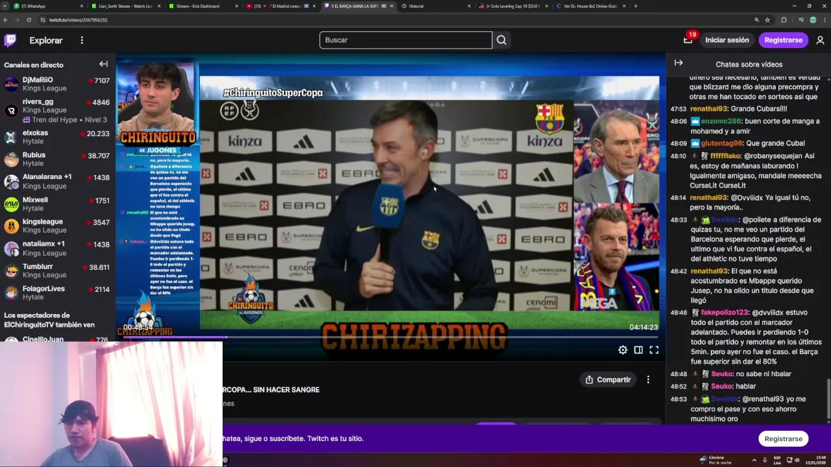Collapse the Canales en directo sidebar
The width and height of the screenshot is (831, 467).
(x=103, y=64)
